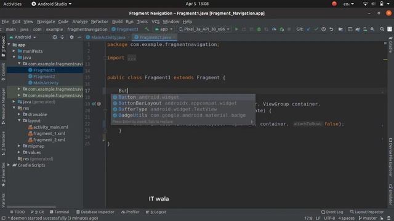Select fragment_1.xml in layout folder
The width and height of the screenshot is (394, 221).
[49, 133]
